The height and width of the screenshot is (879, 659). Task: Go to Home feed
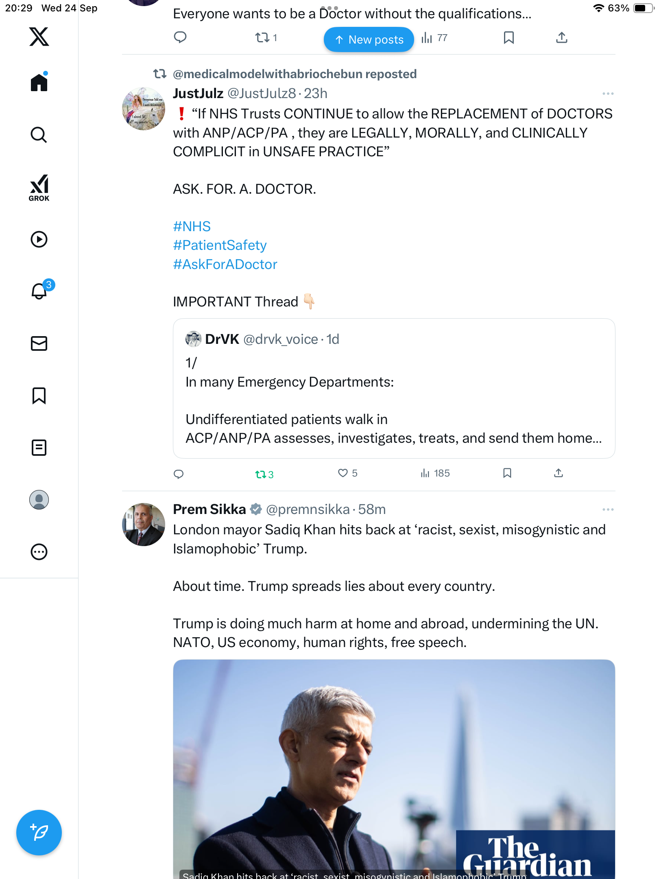(39, 83)
